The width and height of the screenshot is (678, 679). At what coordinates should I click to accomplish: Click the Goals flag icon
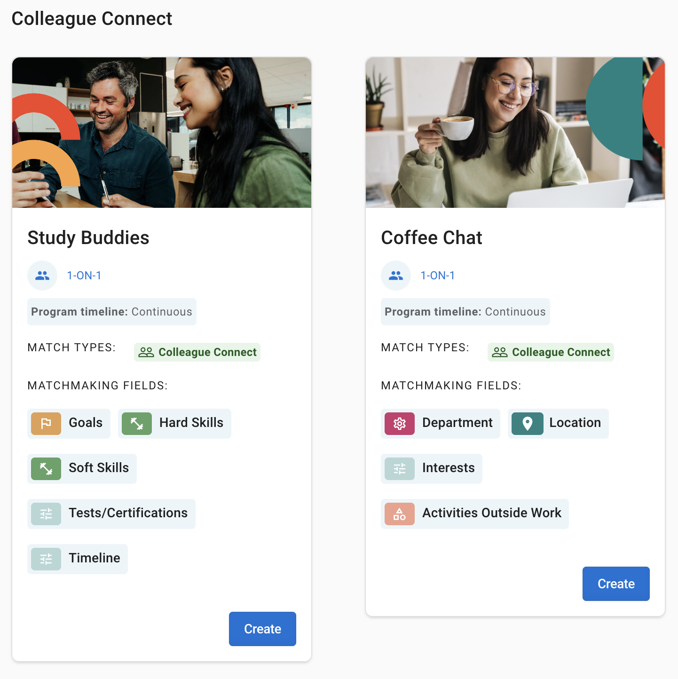[x=45, y=424]
